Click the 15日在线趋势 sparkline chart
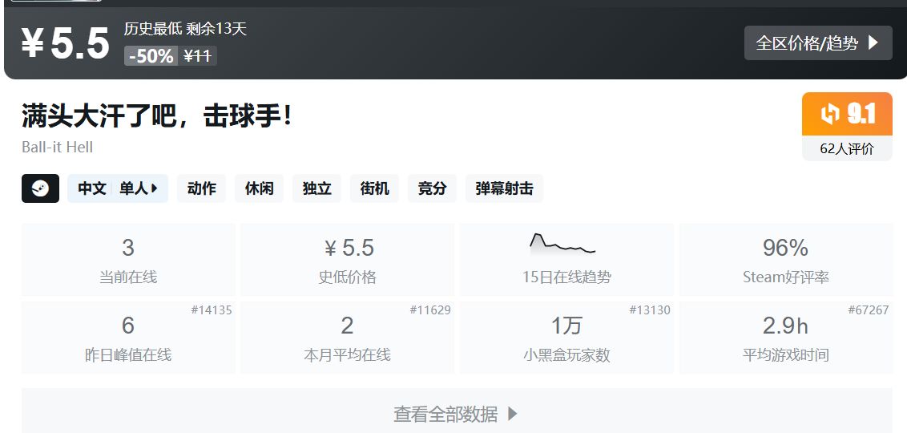The height and width of the screenshot is (433, 907). 562,244
